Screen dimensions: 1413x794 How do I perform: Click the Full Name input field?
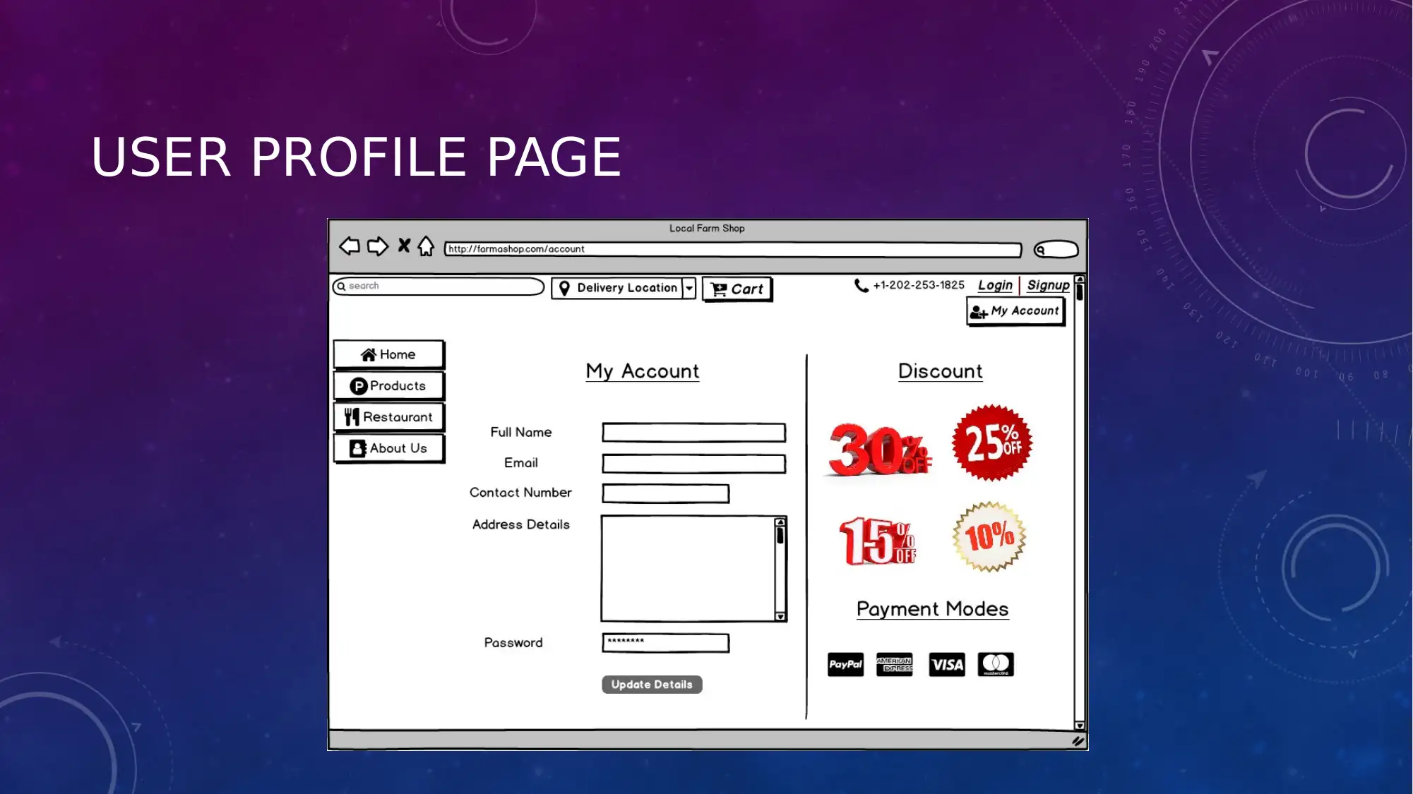tap(693, 433)
